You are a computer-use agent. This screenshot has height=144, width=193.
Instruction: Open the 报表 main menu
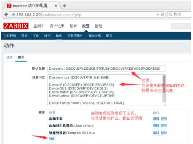click(73, 26)
